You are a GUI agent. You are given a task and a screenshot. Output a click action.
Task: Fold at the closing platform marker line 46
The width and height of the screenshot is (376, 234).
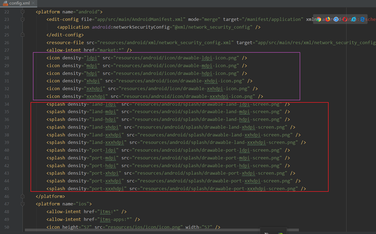pyautogui.click(x=23, y=196)
